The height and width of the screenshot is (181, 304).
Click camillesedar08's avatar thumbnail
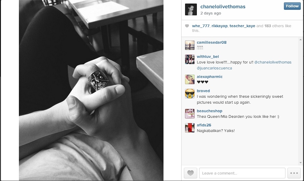(x=189, y=45)
